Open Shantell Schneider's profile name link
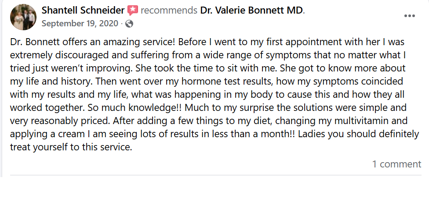The image size is (429, 199). click(x=83, y=10)
